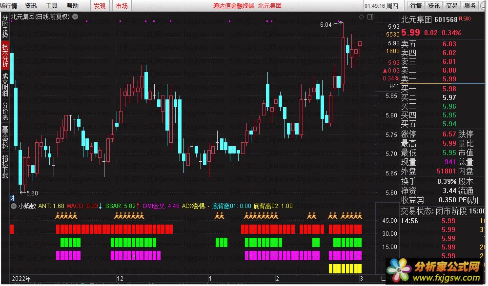Click the 5.85 price axis label
Image resolution: width=488 pixels, height=286 pixels.
click(391, 96)
